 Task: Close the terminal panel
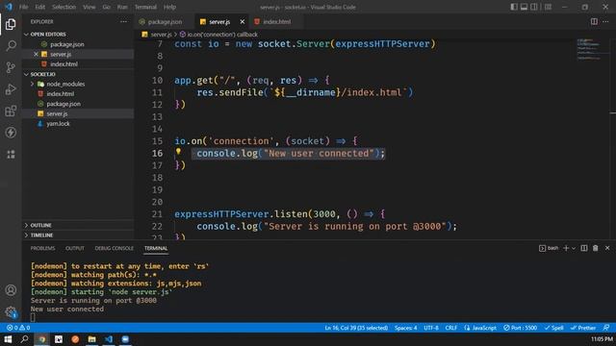click(607, 248)
